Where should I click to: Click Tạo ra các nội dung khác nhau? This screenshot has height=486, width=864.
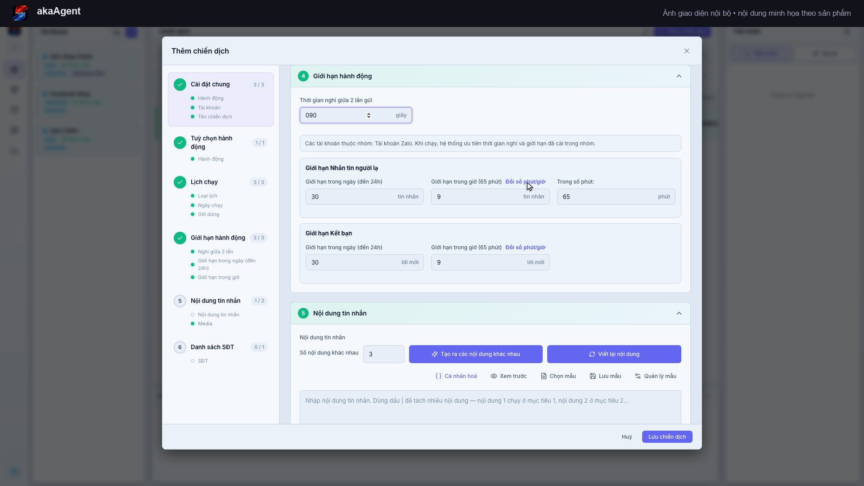tap(476, 354)
